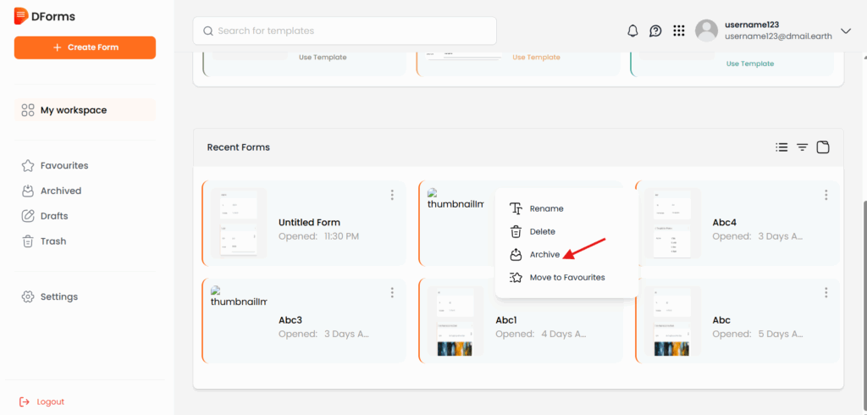Log out using the Logout link
This screenshot has width=867, height=415.
click(50, 401)
